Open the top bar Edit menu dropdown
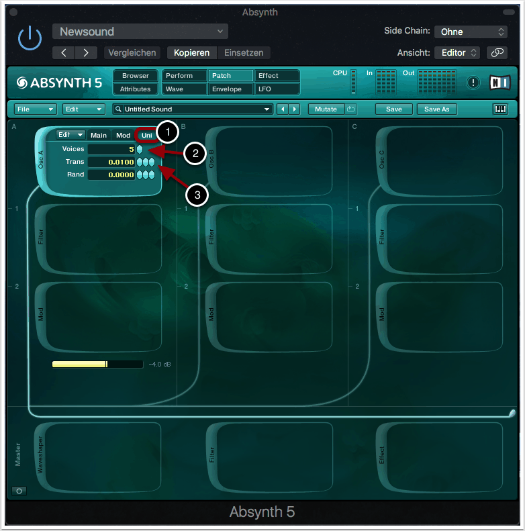The height and width of the screenshot is (531, 525). coord(84,109)
